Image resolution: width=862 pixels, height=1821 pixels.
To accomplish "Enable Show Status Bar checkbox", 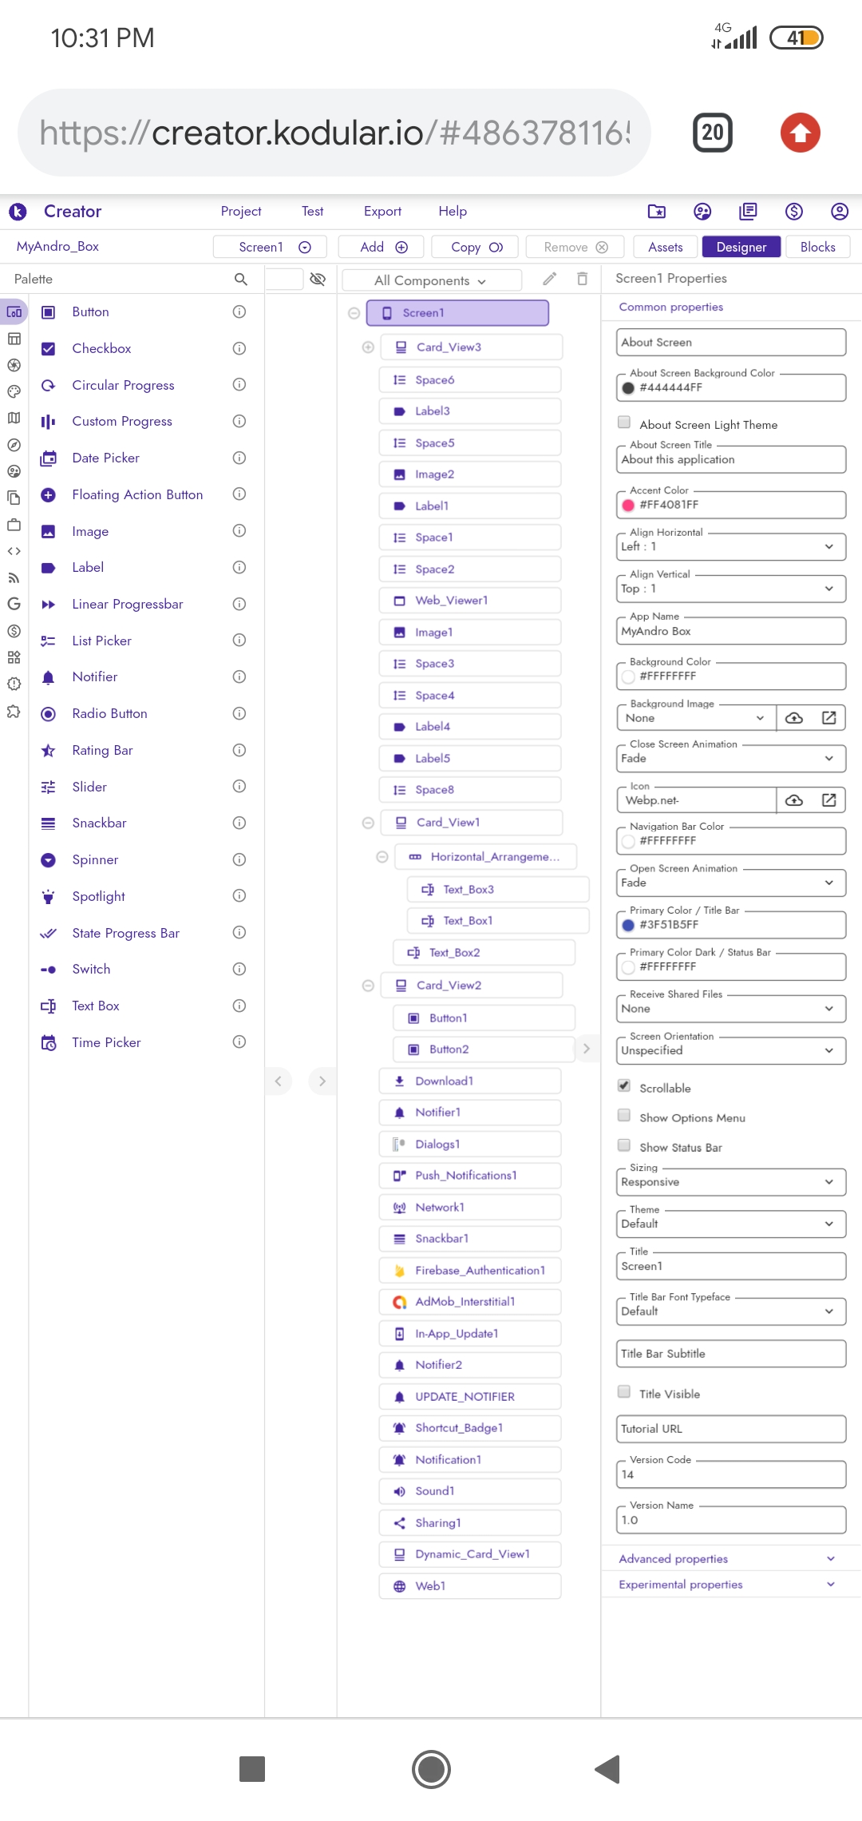I will 624,1145.
